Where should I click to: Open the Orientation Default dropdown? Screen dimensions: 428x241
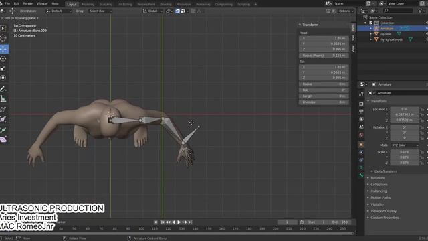coord(59,11)
